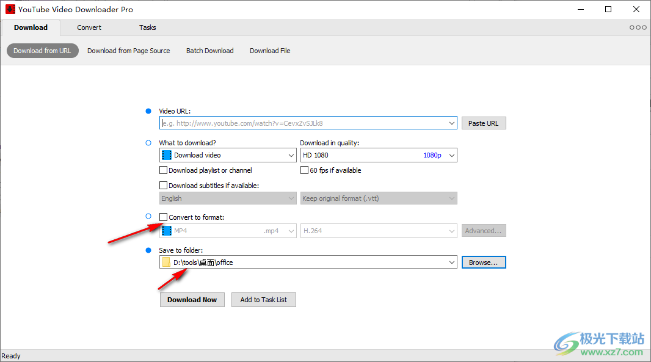Minimize the downloader window

pos(581,9)
